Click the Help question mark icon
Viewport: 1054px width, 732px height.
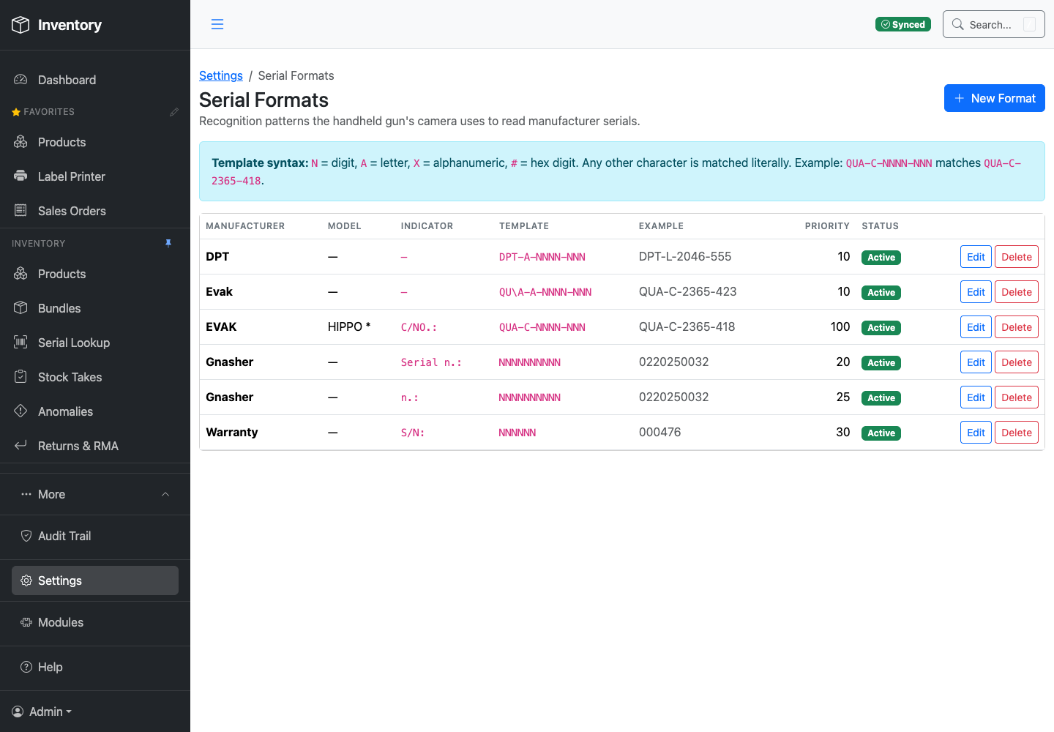26,667
